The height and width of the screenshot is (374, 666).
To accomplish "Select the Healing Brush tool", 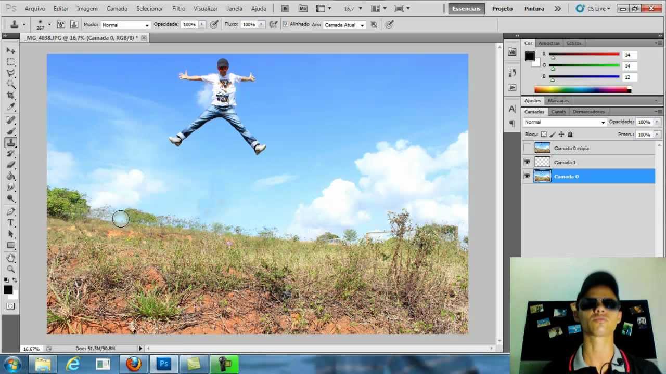I will pos(10,120).
